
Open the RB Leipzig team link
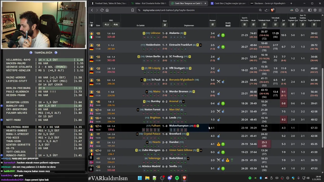click(155, 68)
